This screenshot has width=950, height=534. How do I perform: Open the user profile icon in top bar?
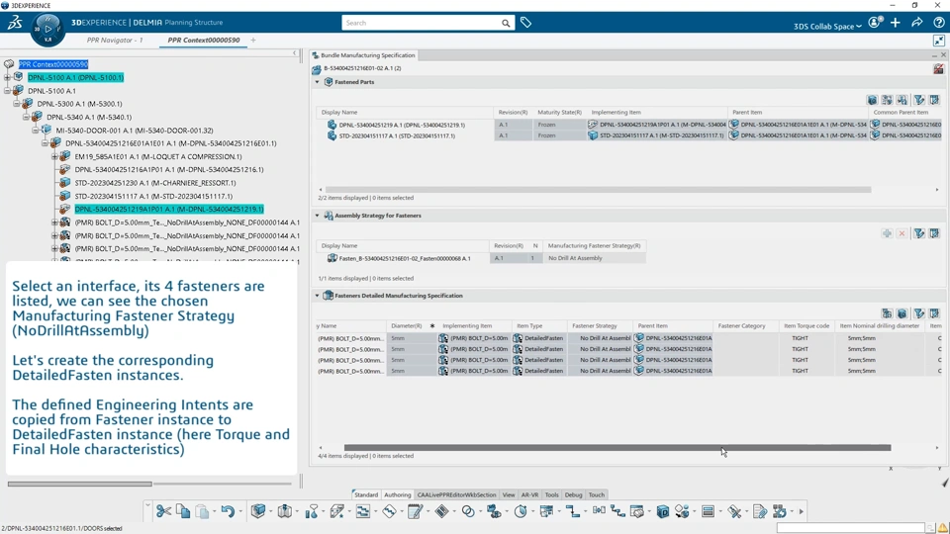tap(874, 23)
